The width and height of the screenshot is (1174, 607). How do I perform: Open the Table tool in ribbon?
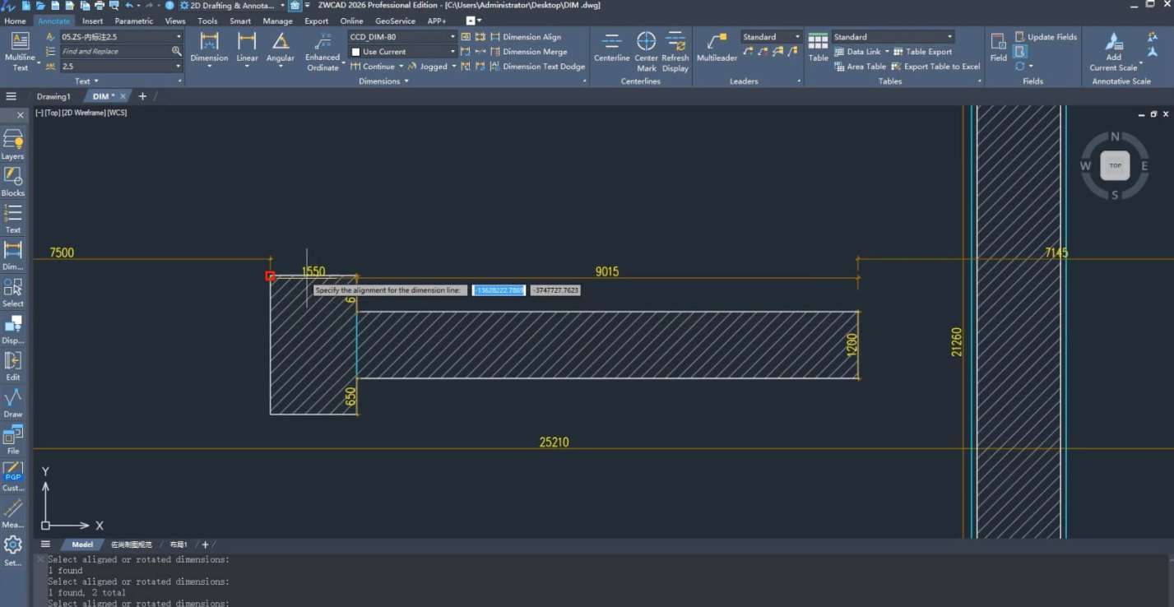point(818,46)
